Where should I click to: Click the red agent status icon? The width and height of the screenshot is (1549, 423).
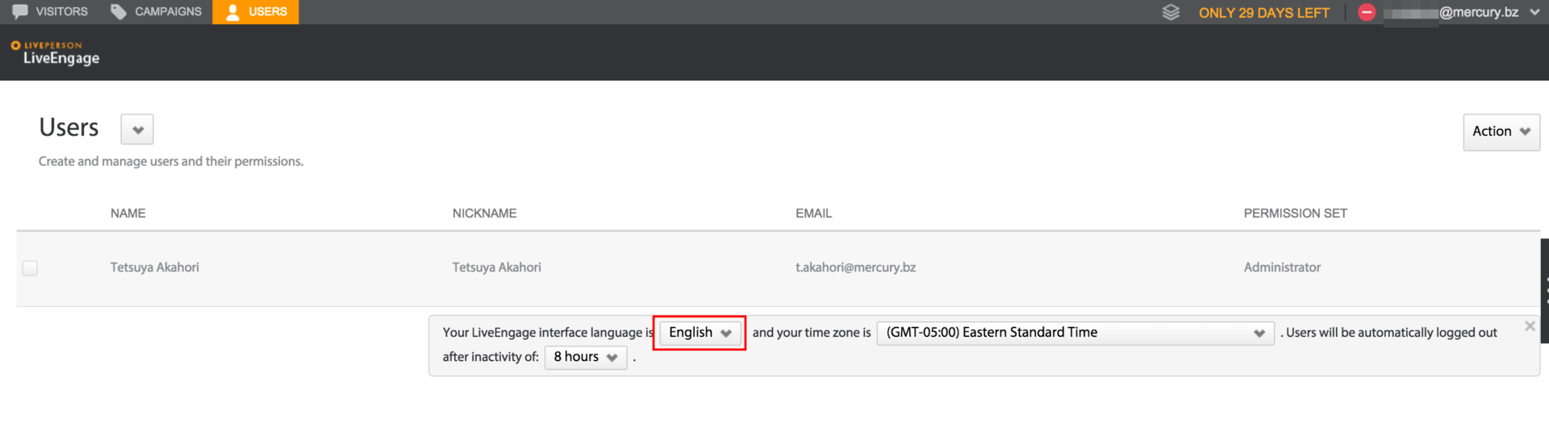tap(1367, 12)
